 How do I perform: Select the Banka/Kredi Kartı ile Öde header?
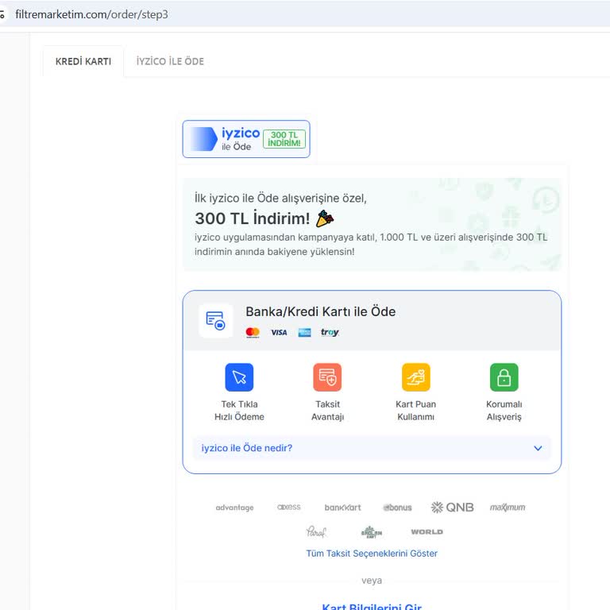tap(320, 311)
